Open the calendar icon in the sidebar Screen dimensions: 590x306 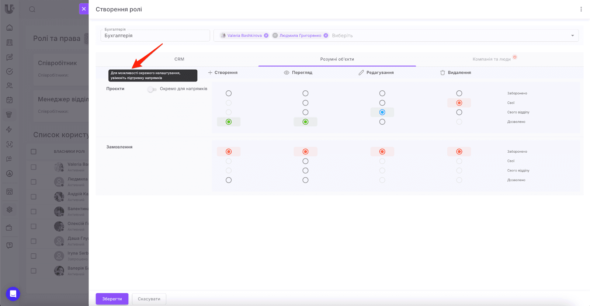tap(10, 100)
